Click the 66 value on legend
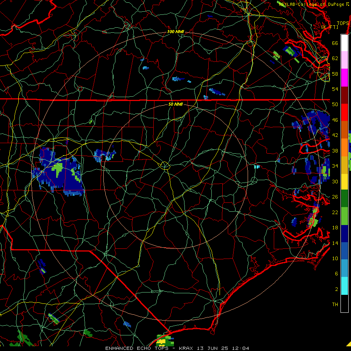Viewport: 351px width, 351px height. [x=335, y=43]
